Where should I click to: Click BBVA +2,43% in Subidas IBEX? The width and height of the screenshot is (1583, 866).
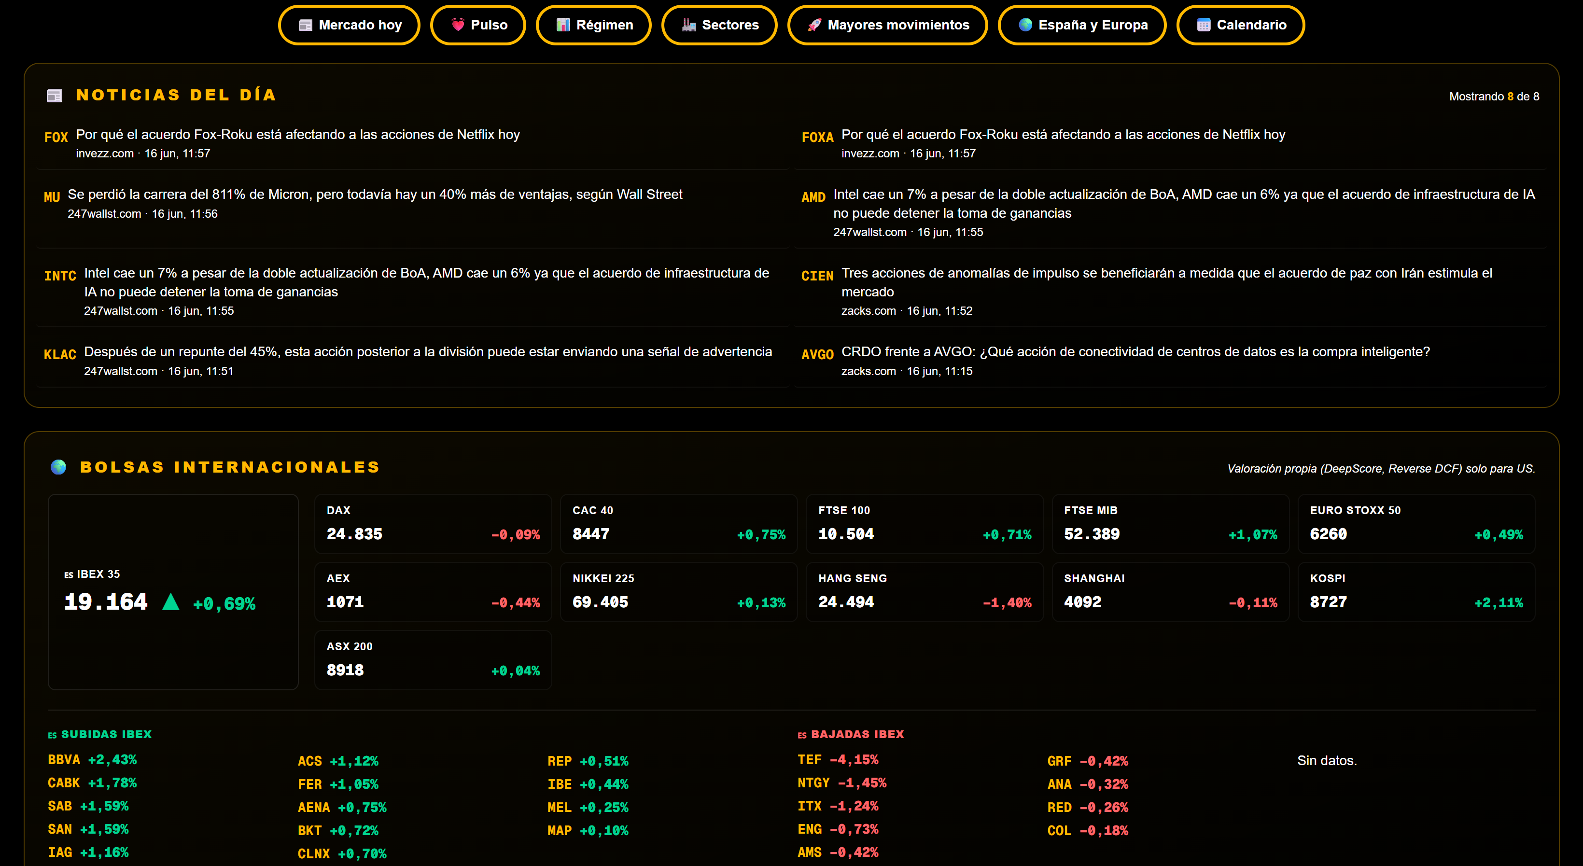(x=92, y=760)
